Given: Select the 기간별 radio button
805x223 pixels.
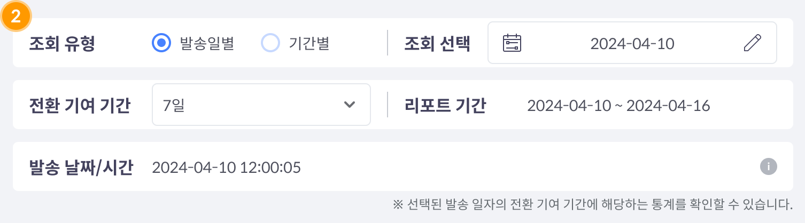Looking at the screenshot, I should point(270,43).
